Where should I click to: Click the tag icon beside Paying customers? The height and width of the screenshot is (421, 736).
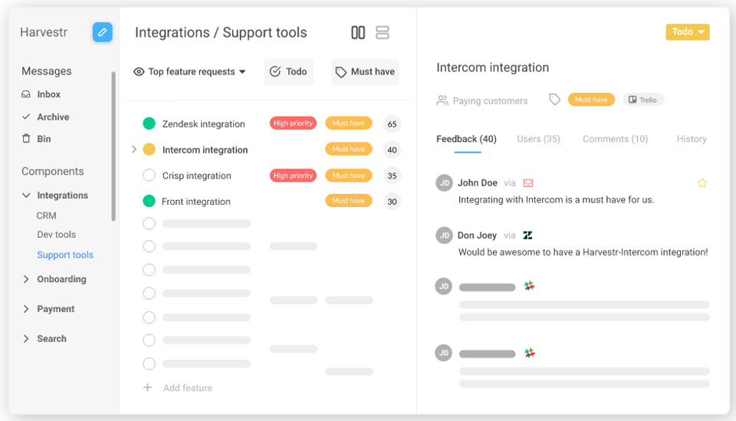click(x=554, y=100)
